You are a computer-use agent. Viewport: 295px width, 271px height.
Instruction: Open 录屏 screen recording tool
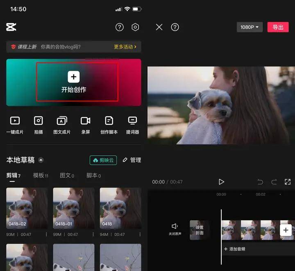click(85, 125)
